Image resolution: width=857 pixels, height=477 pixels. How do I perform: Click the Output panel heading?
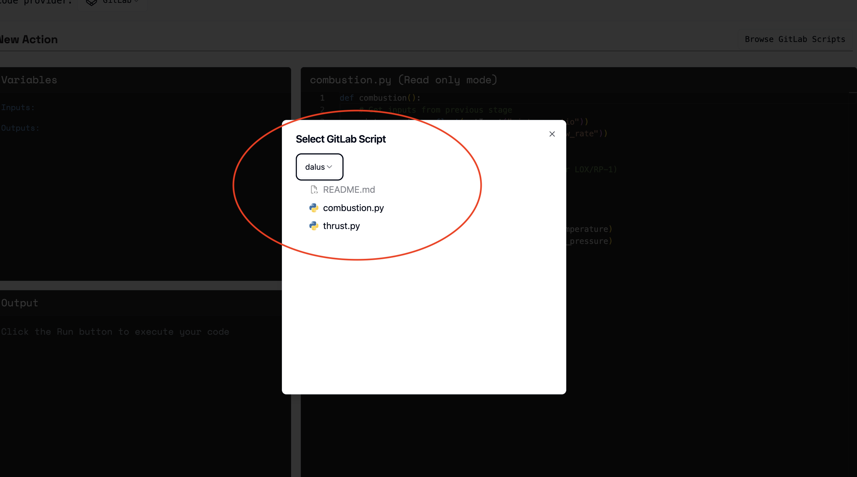pyautogui.click(x=19, y=303)
